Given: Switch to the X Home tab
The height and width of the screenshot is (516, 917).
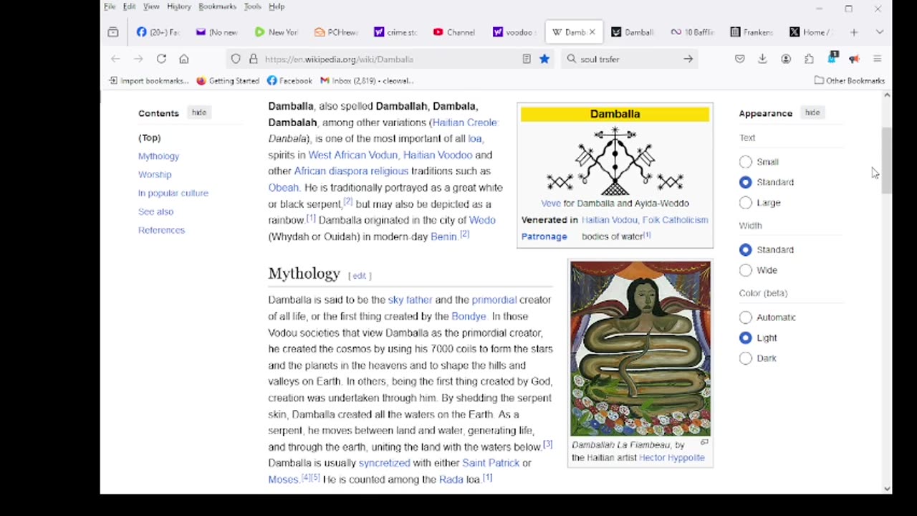Looking at the screenshot, I should (811, 32).
